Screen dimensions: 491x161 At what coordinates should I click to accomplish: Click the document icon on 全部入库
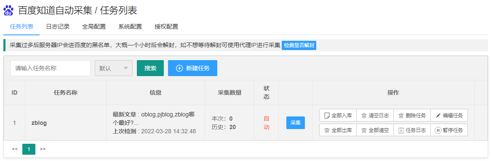click(x=327, y=116)
